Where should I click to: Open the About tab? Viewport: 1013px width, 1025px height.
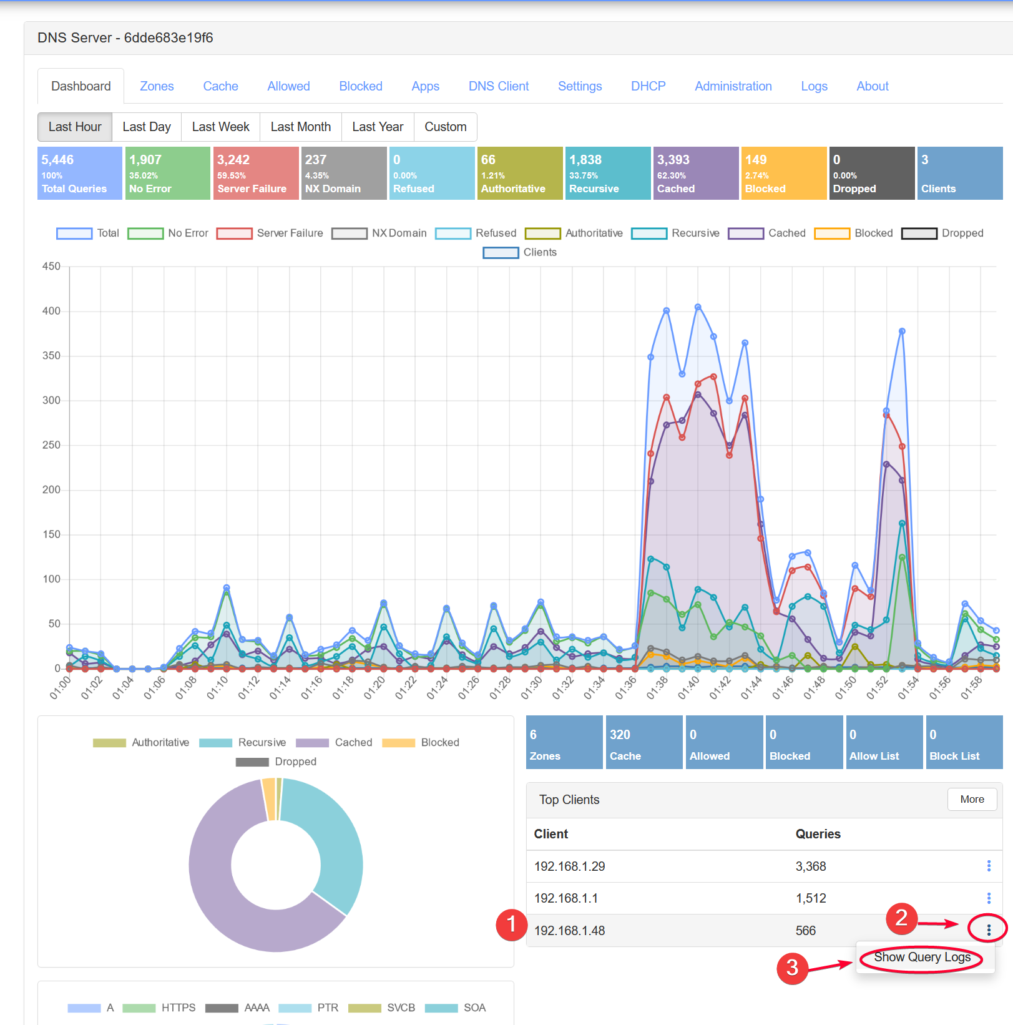pos(873,86)
